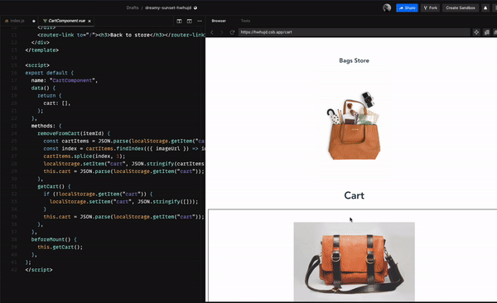Open preview in new window icon
This screenshot has height=303, width=497.
486,32
